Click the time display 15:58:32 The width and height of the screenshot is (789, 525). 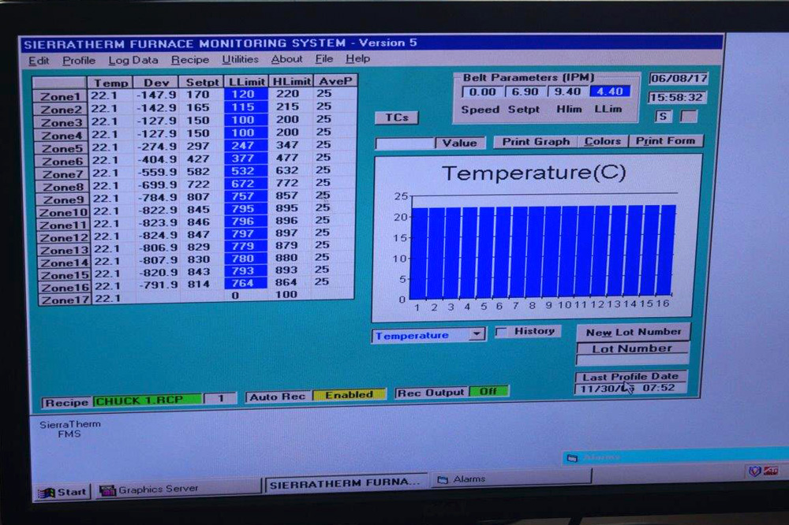pos(676,97)
